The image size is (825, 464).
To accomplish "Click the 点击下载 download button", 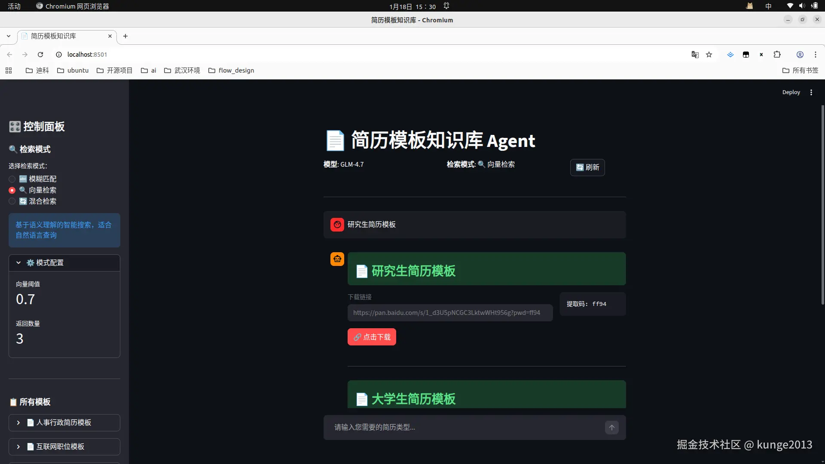I will 371,337.
